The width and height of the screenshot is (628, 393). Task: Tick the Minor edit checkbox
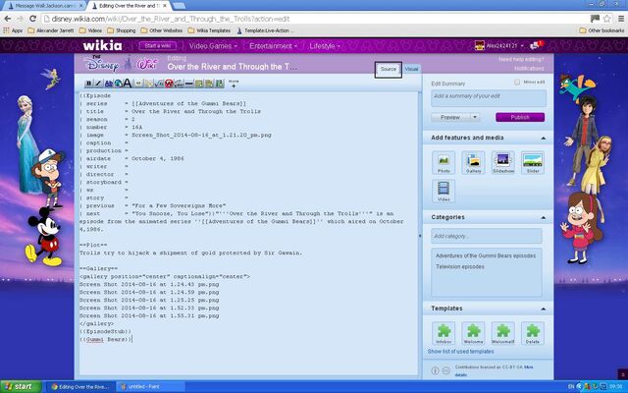(517, 83)
